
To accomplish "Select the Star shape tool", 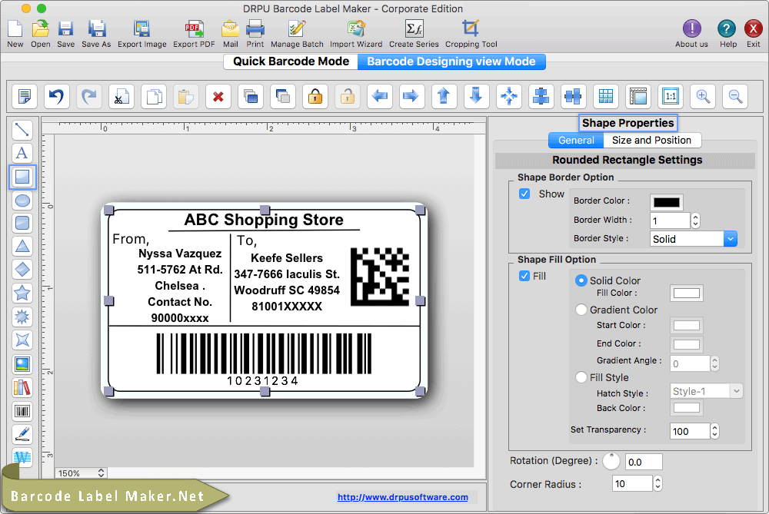I will [22, 293].
